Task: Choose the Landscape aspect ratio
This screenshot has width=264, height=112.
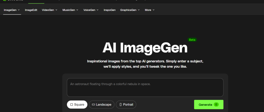Action: 102,105
